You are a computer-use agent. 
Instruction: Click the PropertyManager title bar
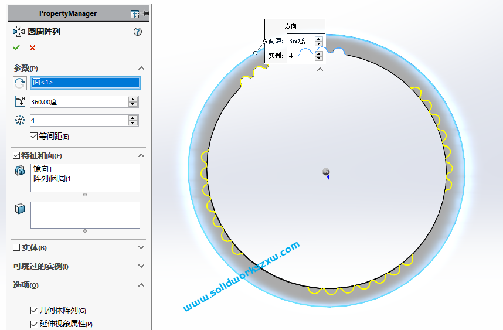pyautogui.click(x=68, y=13)
